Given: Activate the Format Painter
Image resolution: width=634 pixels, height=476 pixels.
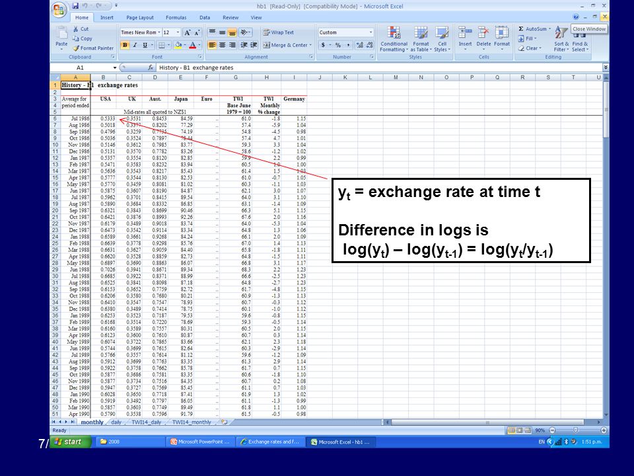Looking at the screenshot, I should pos(93,48).
